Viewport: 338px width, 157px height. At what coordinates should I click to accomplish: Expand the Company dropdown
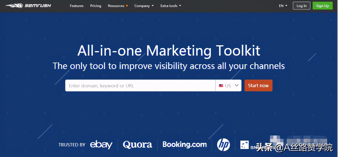pos(144,6)
